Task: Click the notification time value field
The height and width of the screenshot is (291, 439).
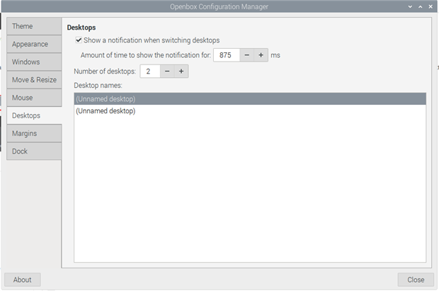Action: [x=227, y=55]
